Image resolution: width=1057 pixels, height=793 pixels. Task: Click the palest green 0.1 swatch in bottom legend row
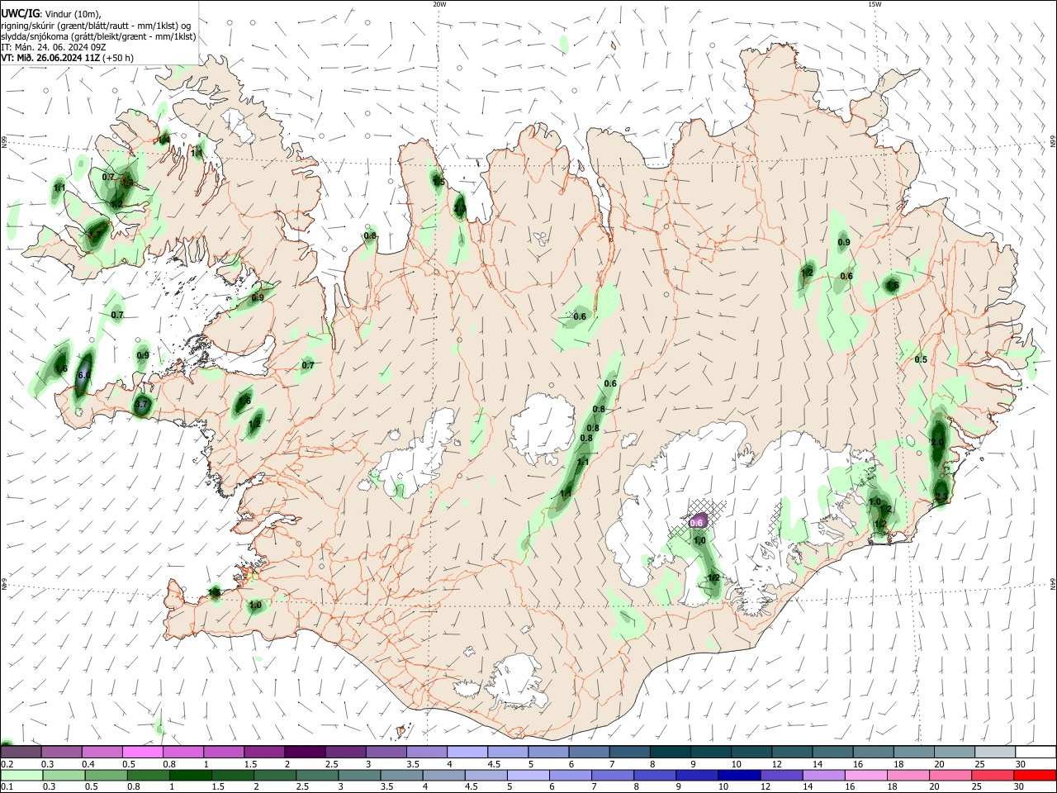tap(21, 776)
